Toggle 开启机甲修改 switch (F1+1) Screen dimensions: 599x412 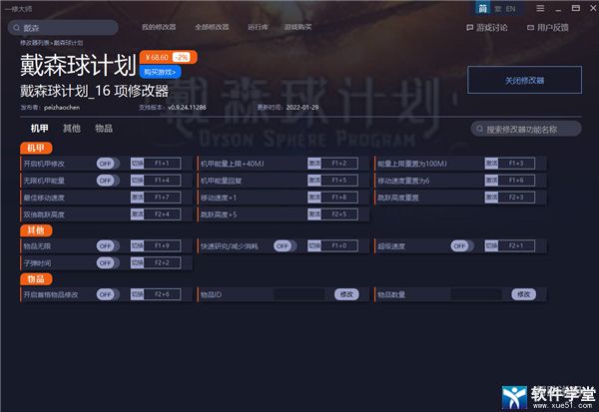pyautogui.click(x=108, y=164)
